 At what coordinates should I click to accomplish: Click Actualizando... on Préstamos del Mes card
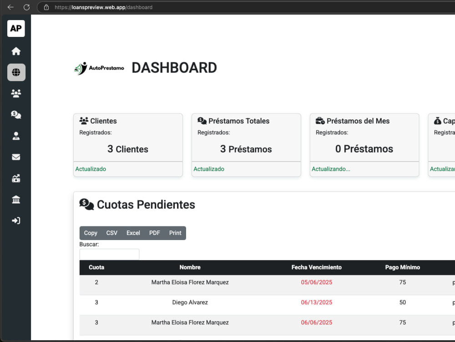pos(331,169)
